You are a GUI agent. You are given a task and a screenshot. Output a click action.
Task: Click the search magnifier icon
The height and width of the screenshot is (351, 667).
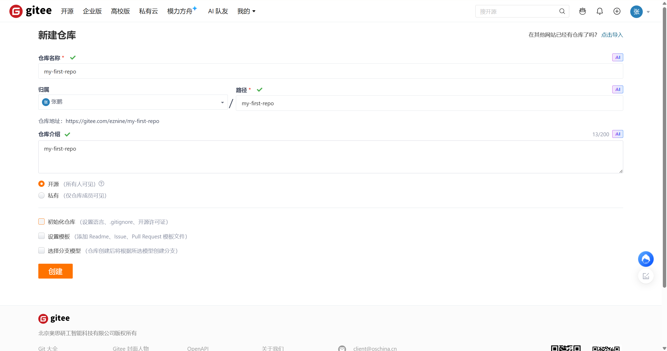coord(562,11)
